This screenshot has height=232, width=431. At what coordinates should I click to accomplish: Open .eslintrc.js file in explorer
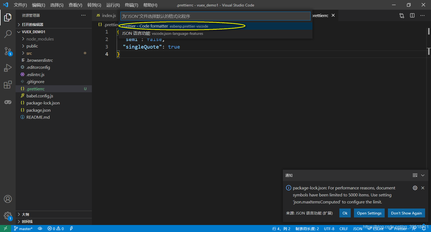click(x=54, y=75)
